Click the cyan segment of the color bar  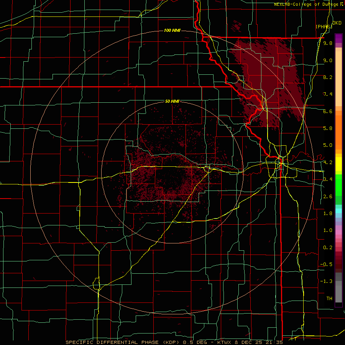coord(338,211)
